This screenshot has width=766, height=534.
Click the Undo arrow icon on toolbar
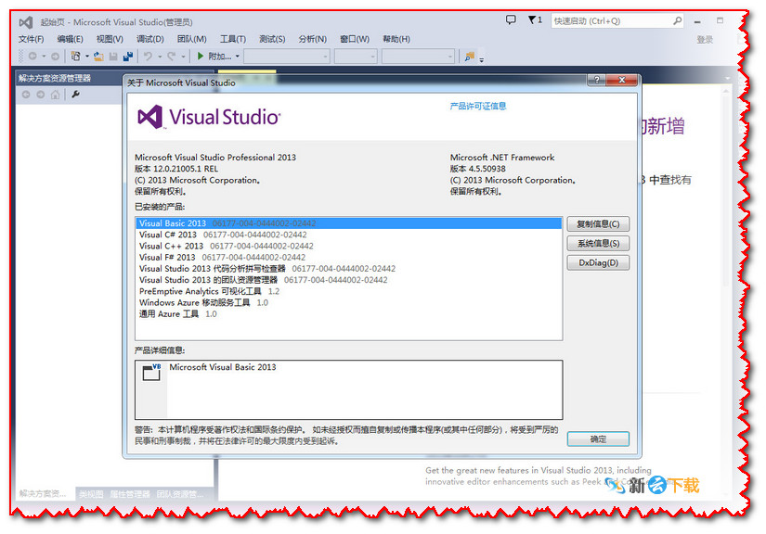click(x=147, y=57)
